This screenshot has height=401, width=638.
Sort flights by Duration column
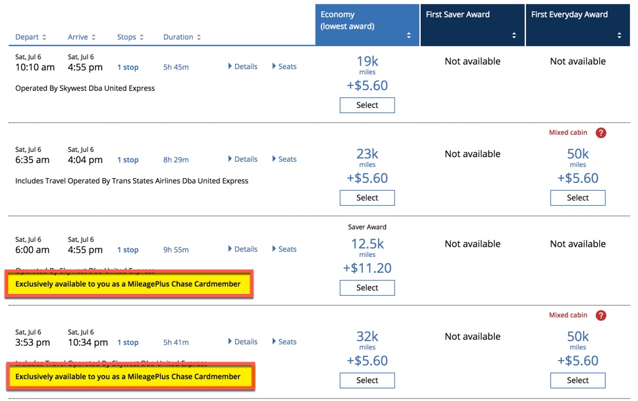182,37
